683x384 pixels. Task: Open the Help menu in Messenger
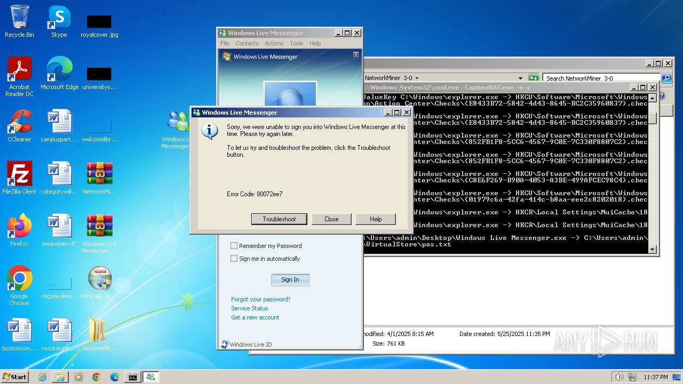[315, 43]
